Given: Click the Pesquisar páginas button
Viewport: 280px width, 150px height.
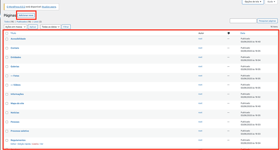Looking at the screenshot, I should pyautogui.click(x=267, y=21).
